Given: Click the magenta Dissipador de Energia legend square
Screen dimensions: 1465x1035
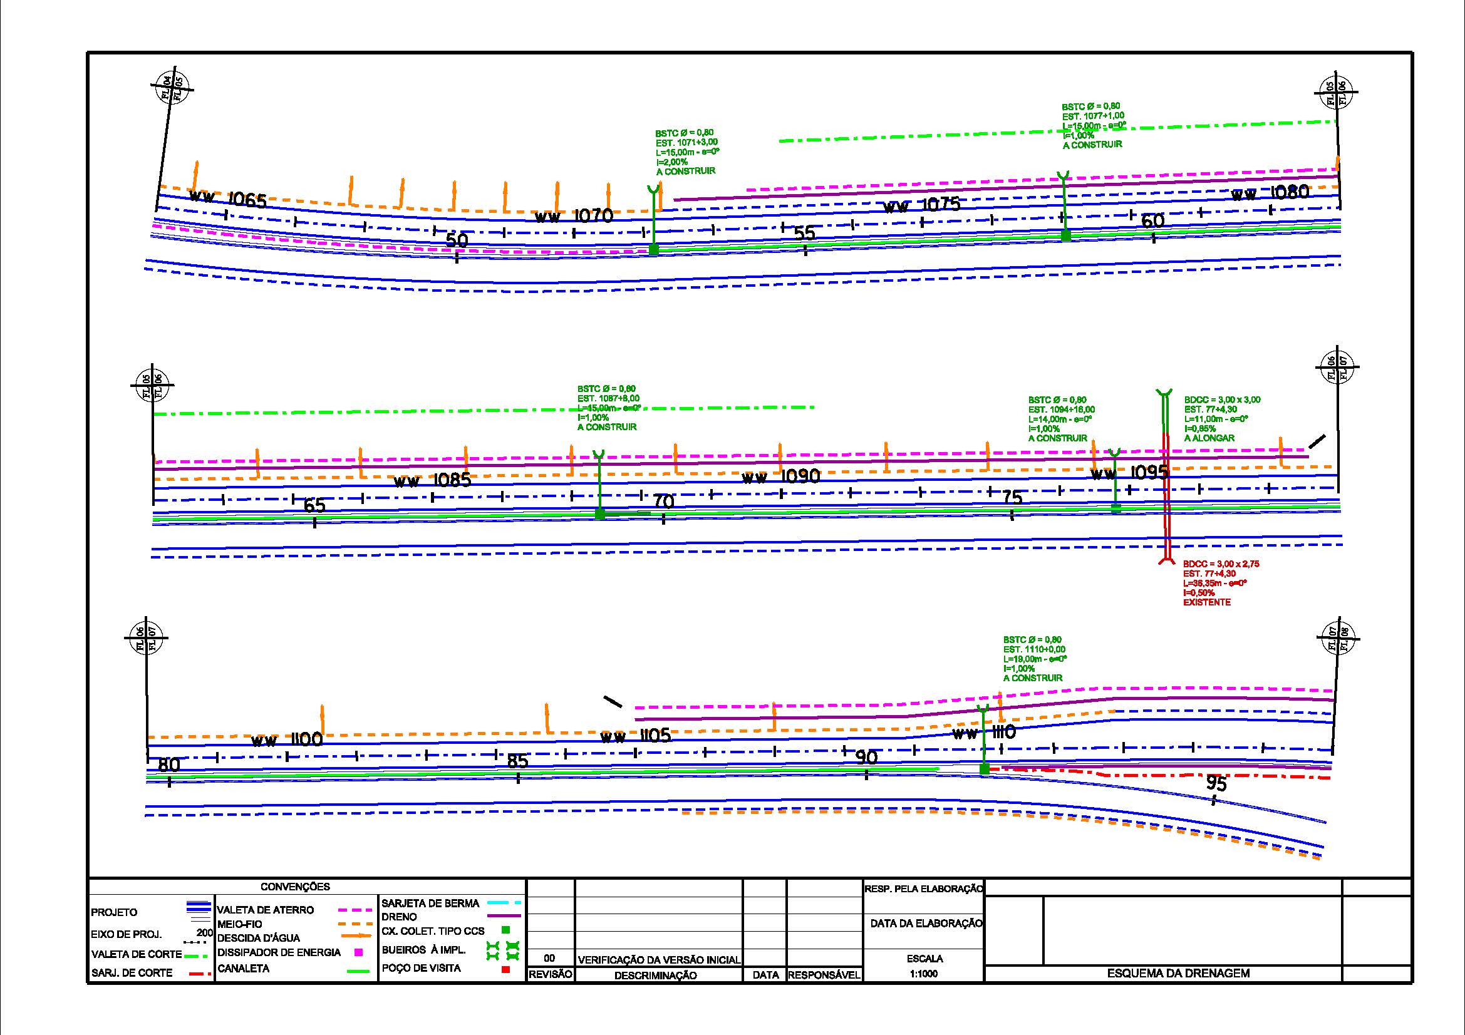Looking at the screenshot, I should pyautogui.click(x=359, y=952).
